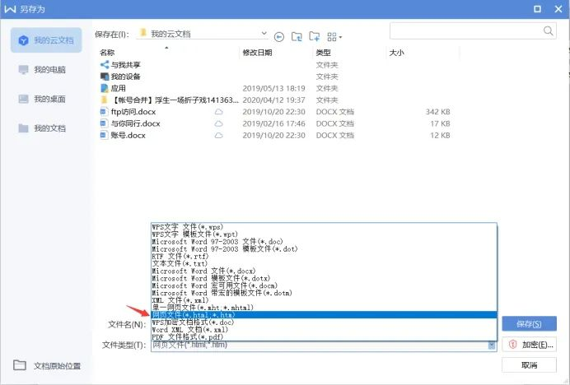Click the search magnifier icon
The height and width of the screenshot is (385, 570).
(x=549, y=31)
